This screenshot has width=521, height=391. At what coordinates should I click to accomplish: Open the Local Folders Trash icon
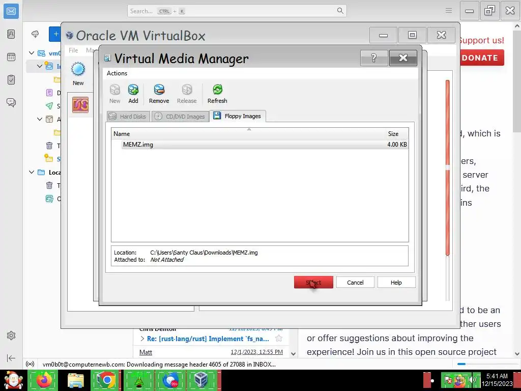point(49,185)
